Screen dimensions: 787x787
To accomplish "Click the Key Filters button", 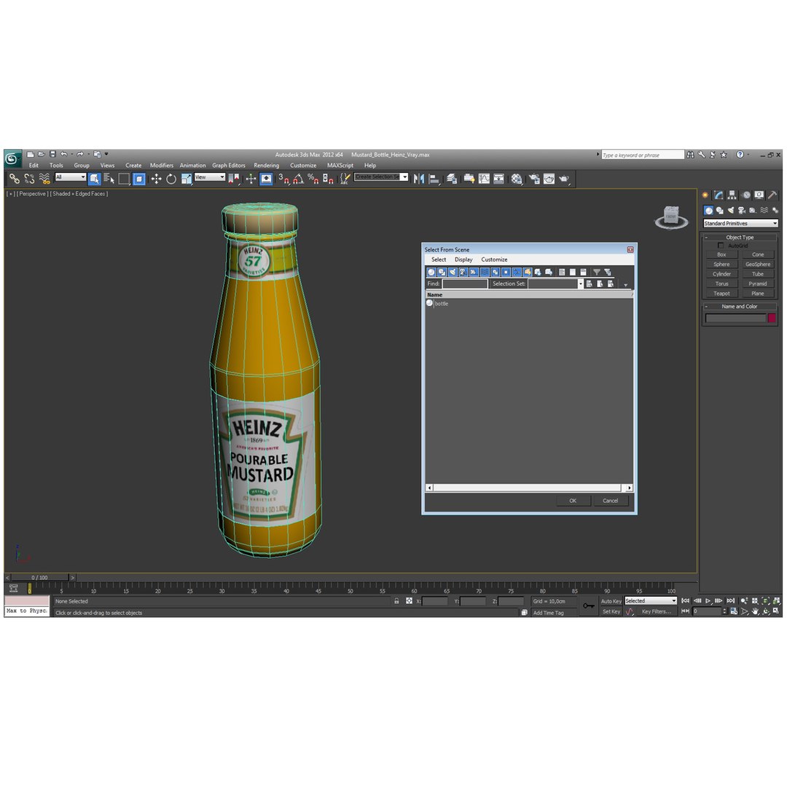I will [x=657, y=611].
